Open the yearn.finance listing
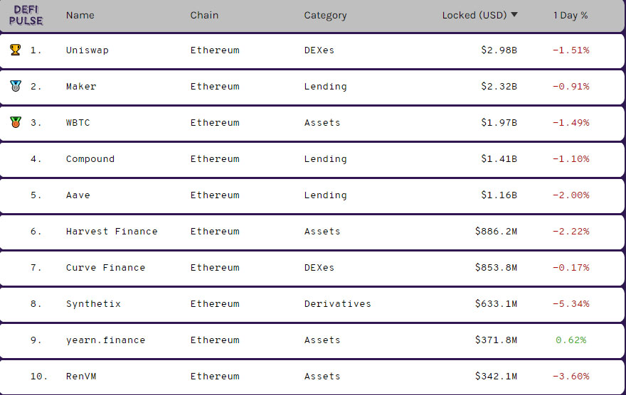Viewport: 626px width, 395px height. pos(105,340)
